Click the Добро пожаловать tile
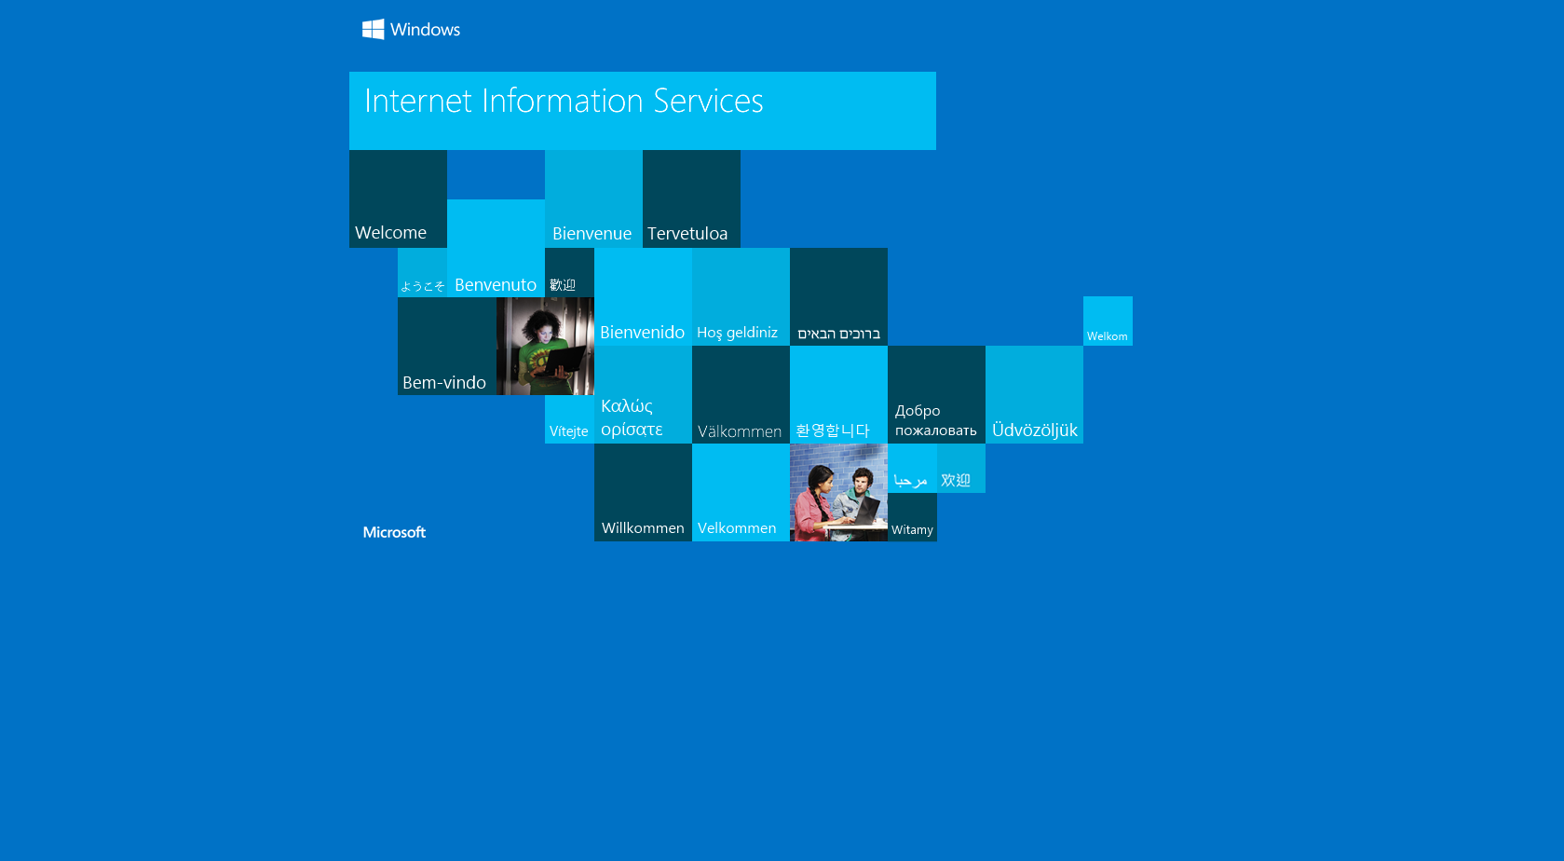The width and height of the screenshot is (1564, 861). click(x=936, y=394)
